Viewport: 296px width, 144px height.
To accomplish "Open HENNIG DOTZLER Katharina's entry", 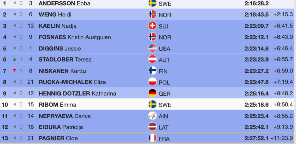I will (78, 93).
